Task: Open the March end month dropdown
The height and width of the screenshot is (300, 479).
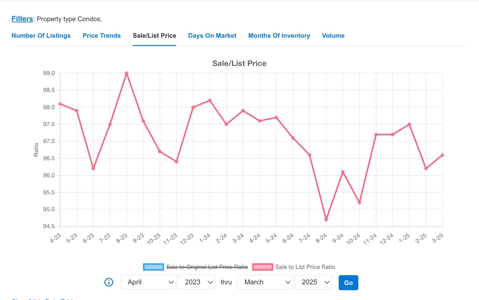Action: (x=265, y=282)
